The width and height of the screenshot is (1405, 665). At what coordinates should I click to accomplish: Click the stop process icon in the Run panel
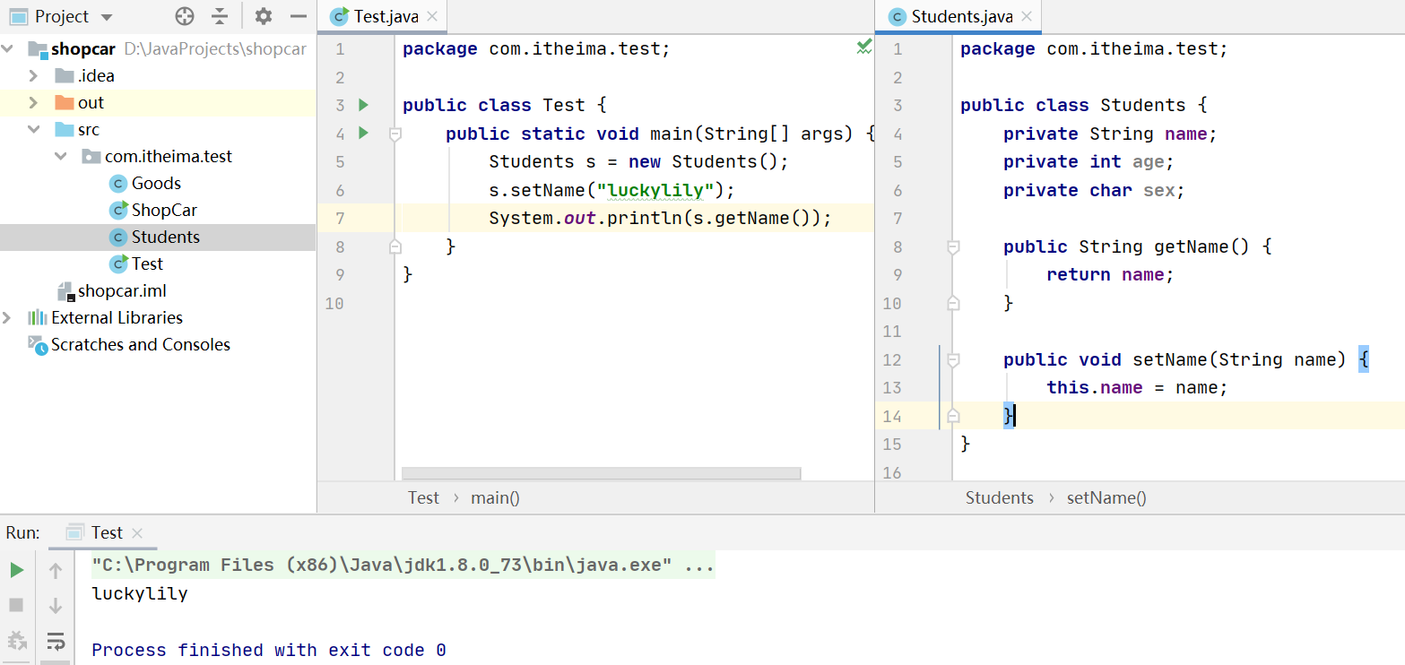[16, 605]
